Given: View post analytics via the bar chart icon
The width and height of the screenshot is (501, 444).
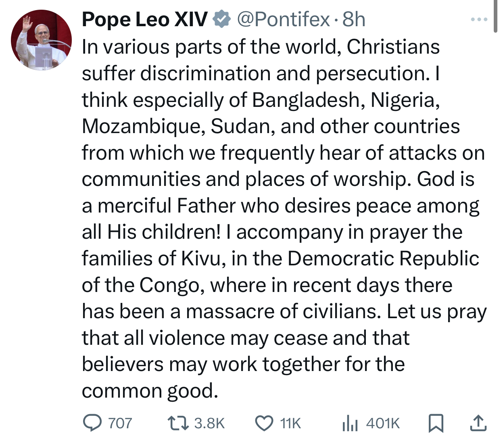Looking at the screenshot, I should coord(351,423).
